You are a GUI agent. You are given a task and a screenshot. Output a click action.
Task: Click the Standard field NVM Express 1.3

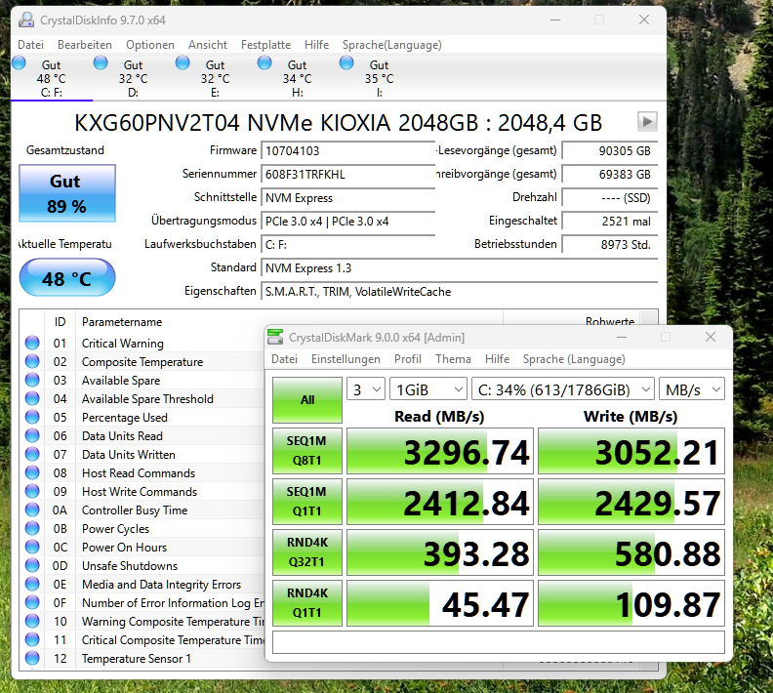[460, 268]
